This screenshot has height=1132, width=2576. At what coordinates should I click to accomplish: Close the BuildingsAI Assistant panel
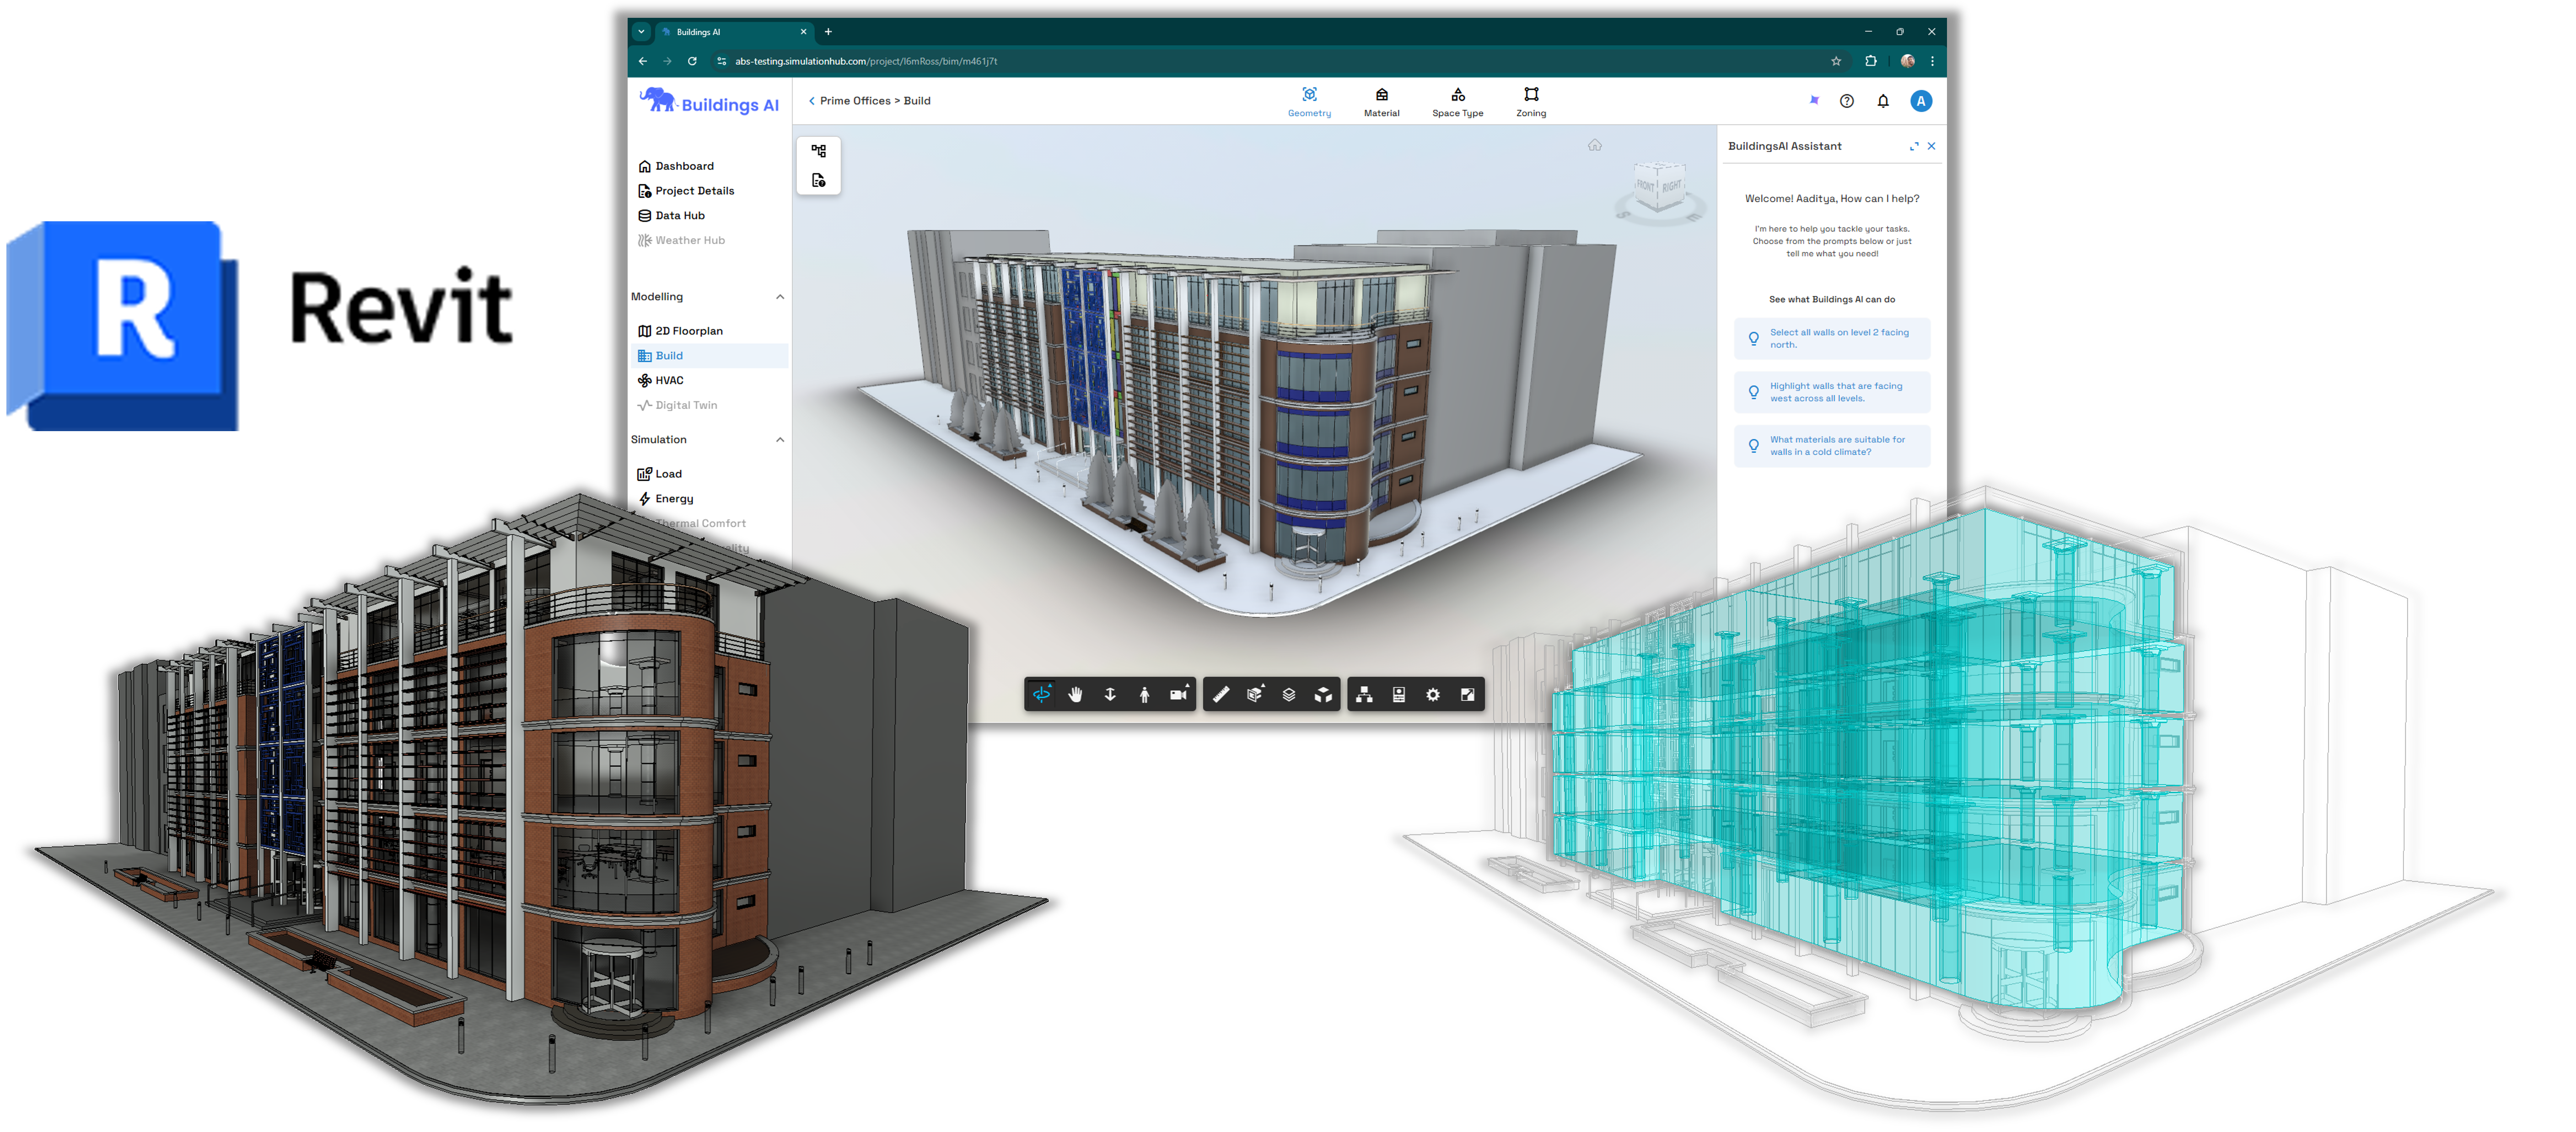pos(1932,146)
